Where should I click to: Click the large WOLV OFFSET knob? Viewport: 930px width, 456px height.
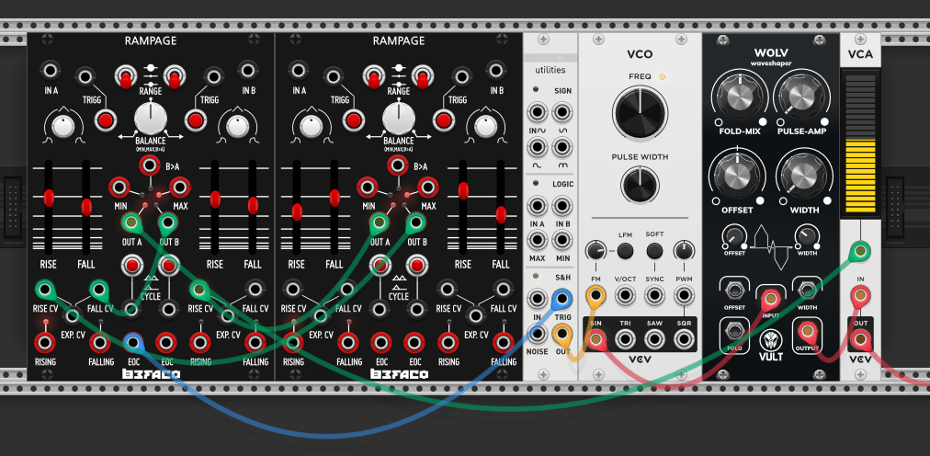(x=737, y=177)
